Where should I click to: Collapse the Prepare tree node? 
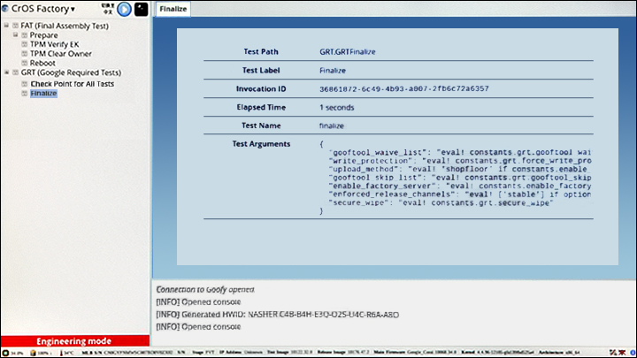pyautogui.click(x=15, y=34)
